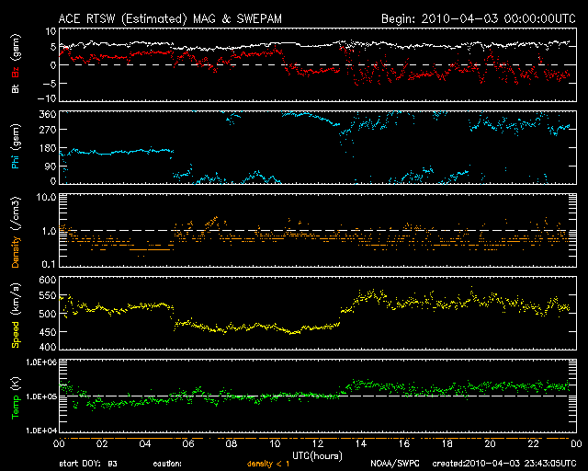The height and width of the screenshot is (471, 588).
Task: Click the 'created:2010-04-03 23:43:05UTC' timestamp
Action: click(x=504, y=464)
